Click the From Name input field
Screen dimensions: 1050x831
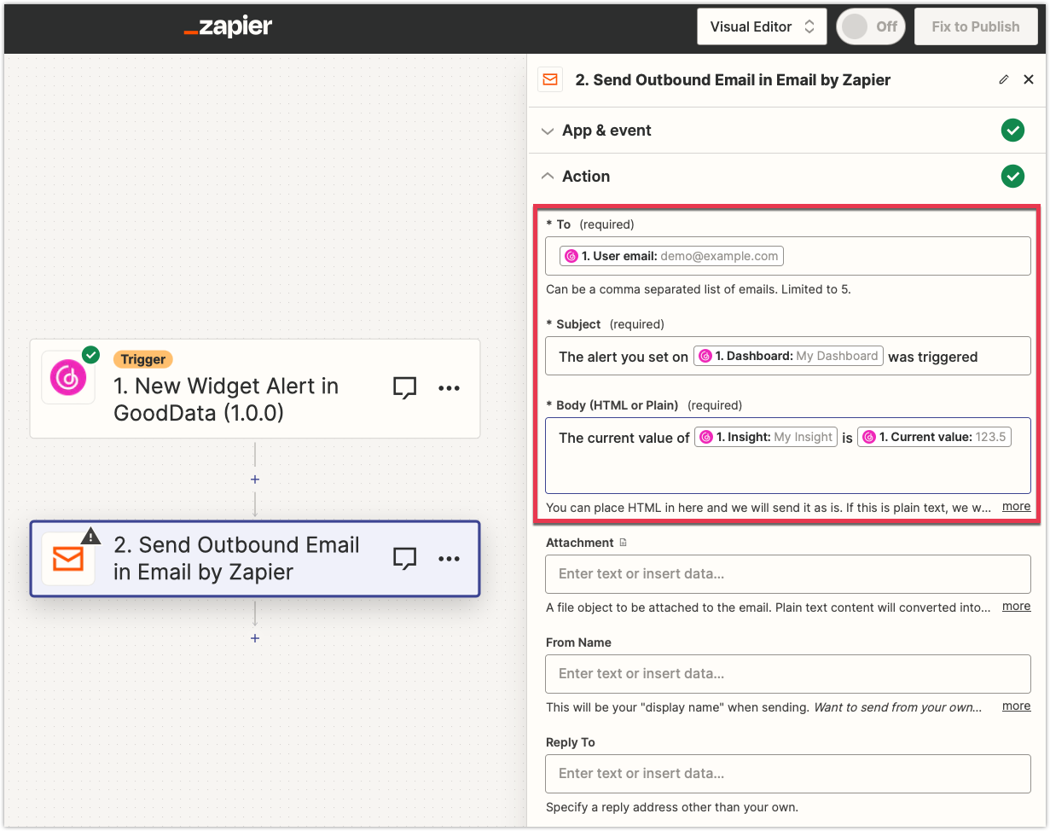[x=788, y=674]
